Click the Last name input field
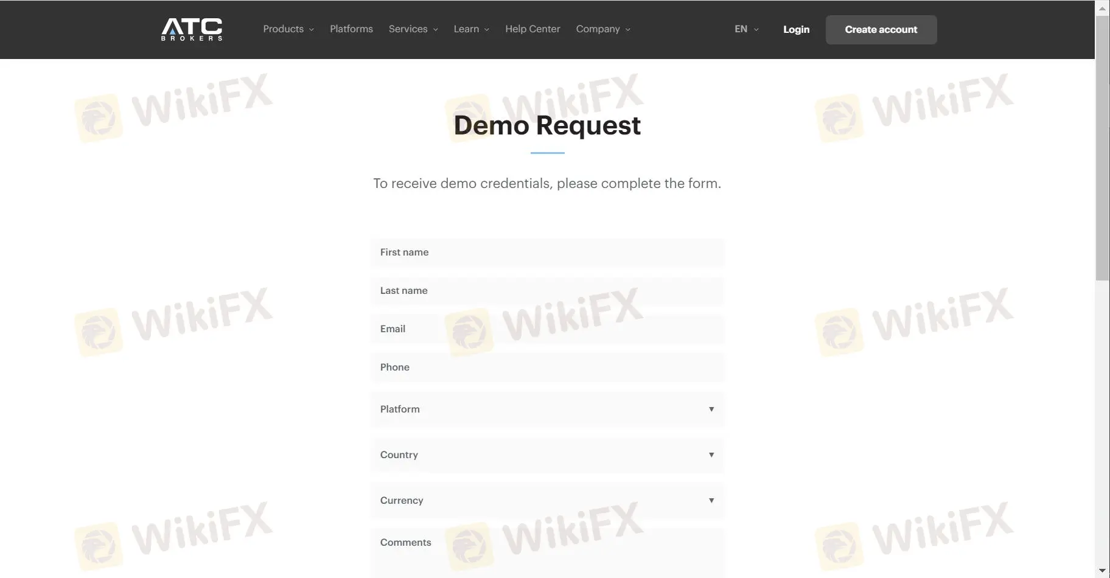This screenshot has height=578, width=1110. click(x=546, y=291)
